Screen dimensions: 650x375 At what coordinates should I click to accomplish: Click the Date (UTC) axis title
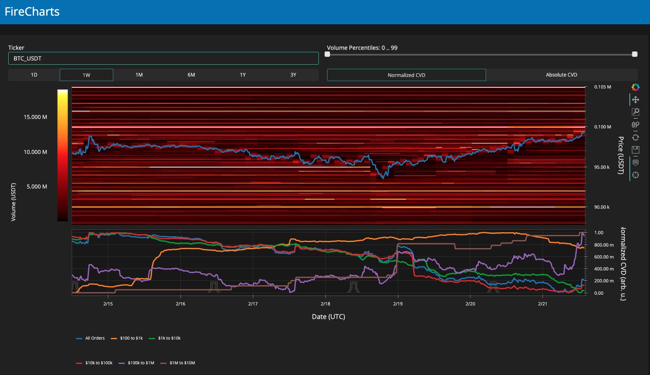[x=329, y=317]
